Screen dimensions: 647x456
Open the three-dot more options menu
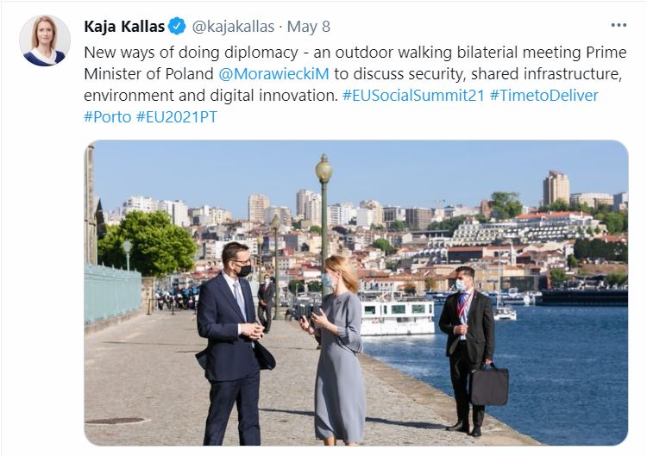pyautogui.click(x=619, y=26)
